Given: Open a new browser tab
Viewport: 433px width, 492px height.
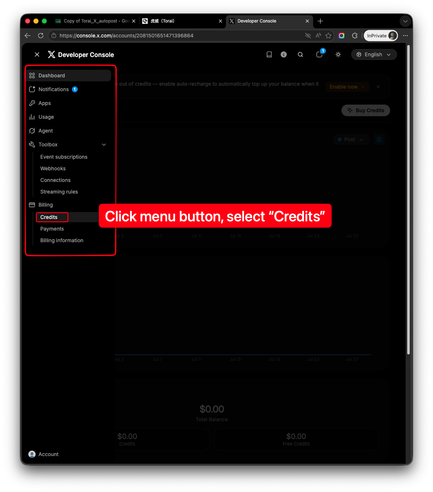Looking at the screenshot, I should pos(320,21).
